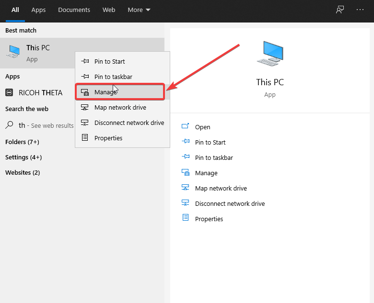374x303 pixels.
Task: Expand the Websites (2) section
Action: click(23, 172)
